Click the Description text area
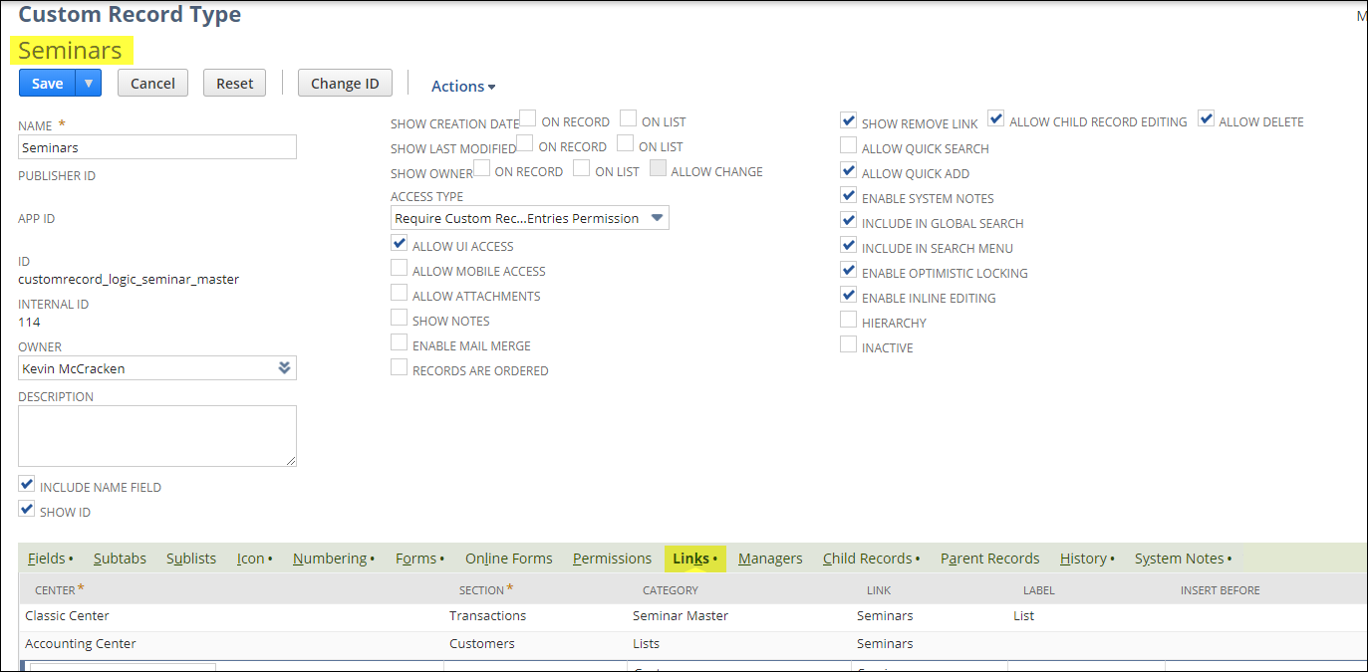The image size is (1368, 672). (x=156, y=435)
